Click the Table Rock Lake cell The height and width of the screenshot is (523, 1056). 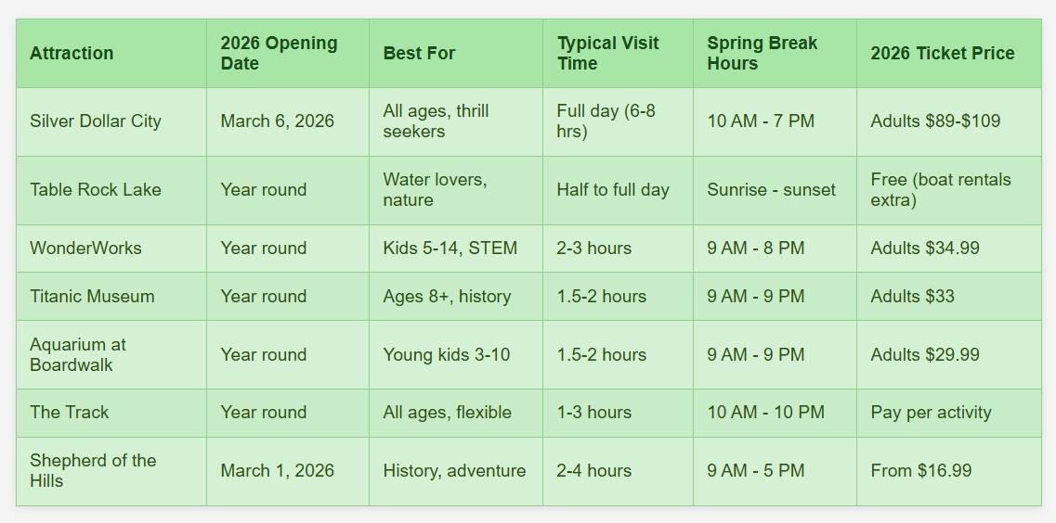click(x=96, y=189)
